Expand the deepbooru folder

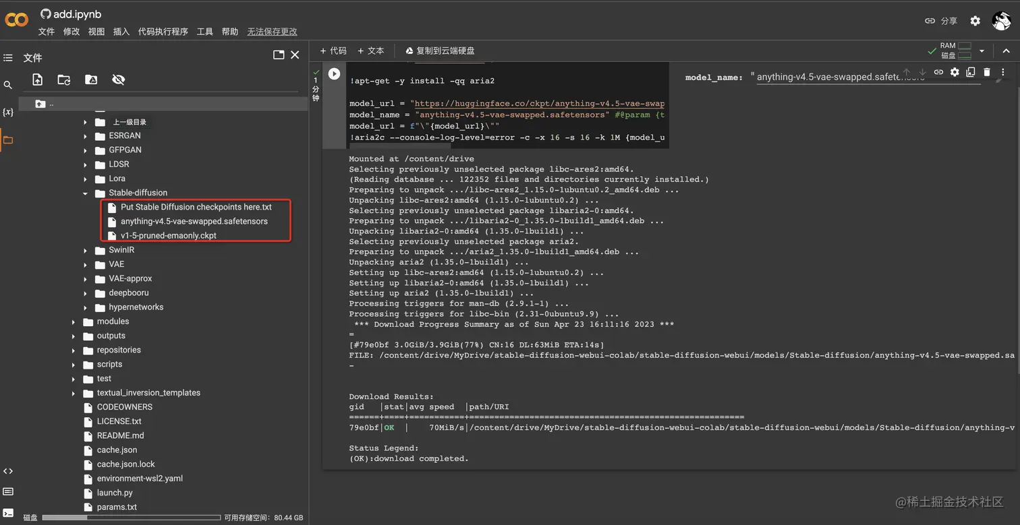point(85,293)
